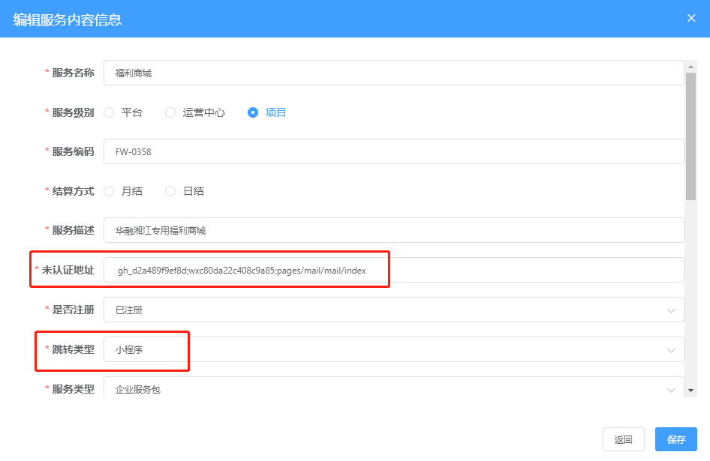
Task: Click the vertical scrollbar thumb
Action: click(690, 135)
